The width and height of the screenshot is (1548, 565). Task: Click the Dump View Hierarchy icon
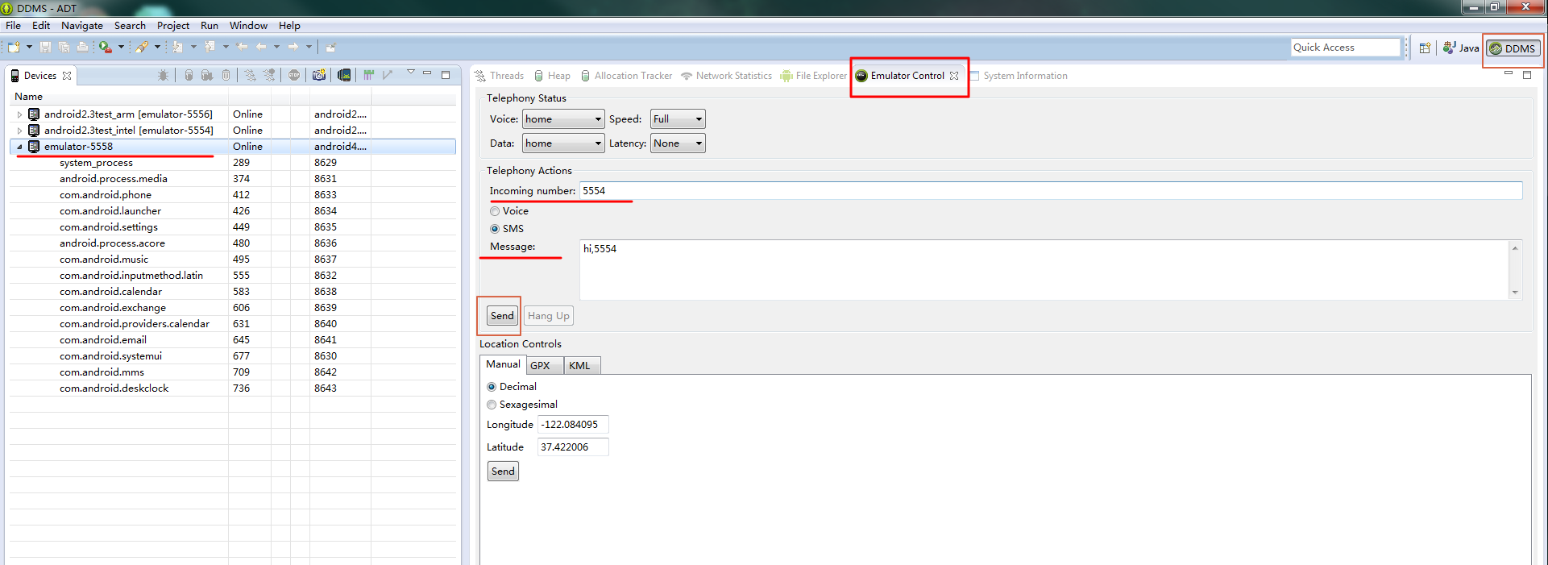pos(344,75)
